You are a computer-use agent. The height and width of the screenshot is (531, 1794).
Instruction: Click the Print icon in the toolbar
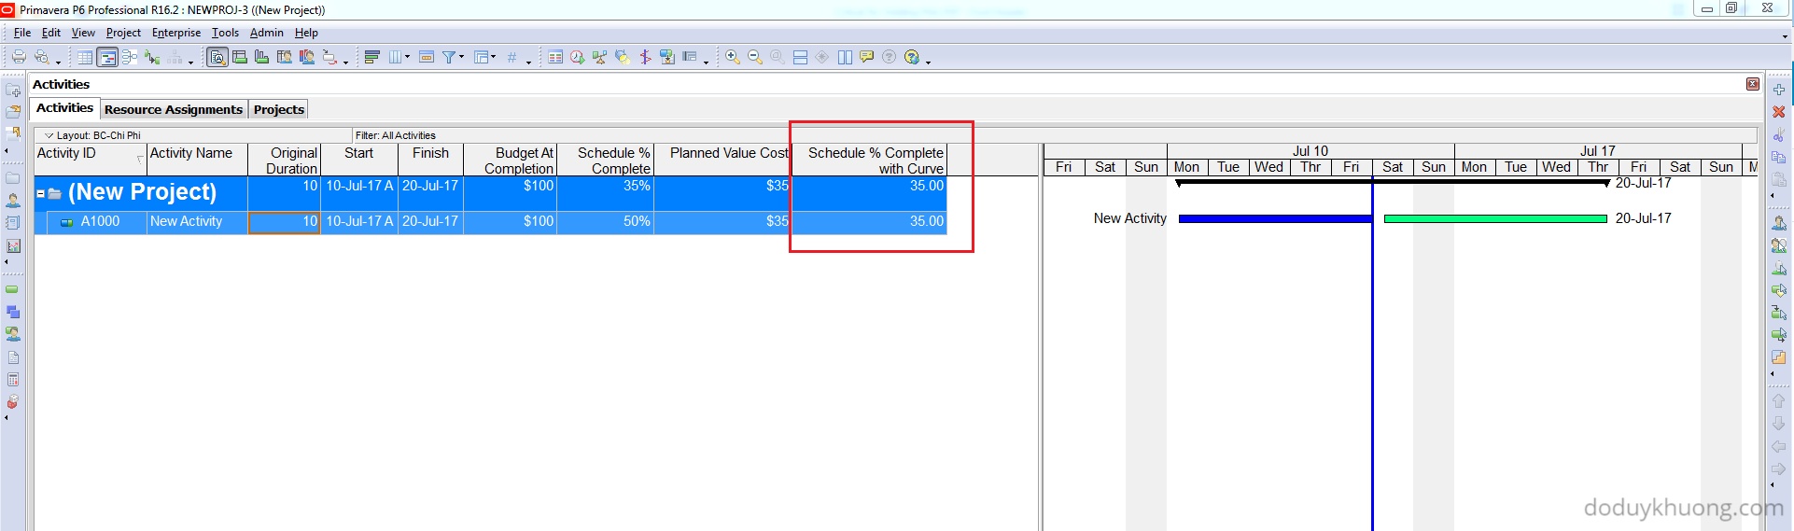point(18,58)
